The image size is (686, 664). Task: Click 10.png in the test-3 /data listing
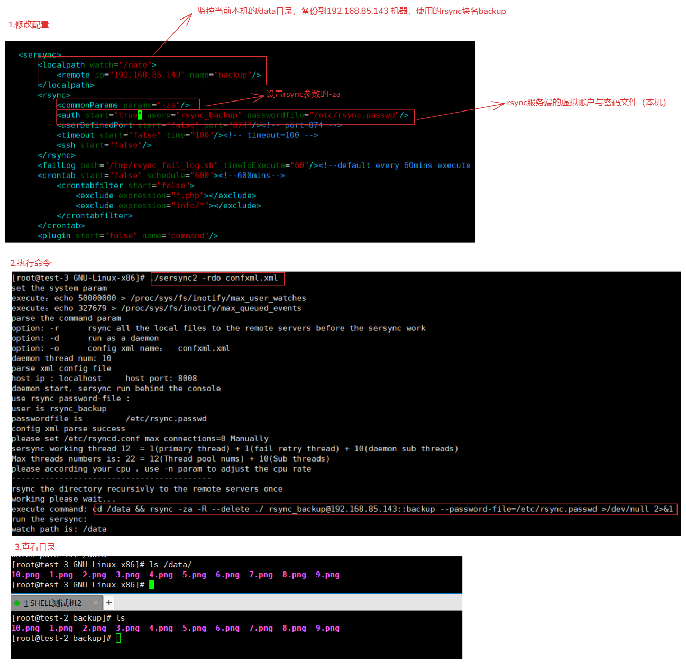click(25, 575)
